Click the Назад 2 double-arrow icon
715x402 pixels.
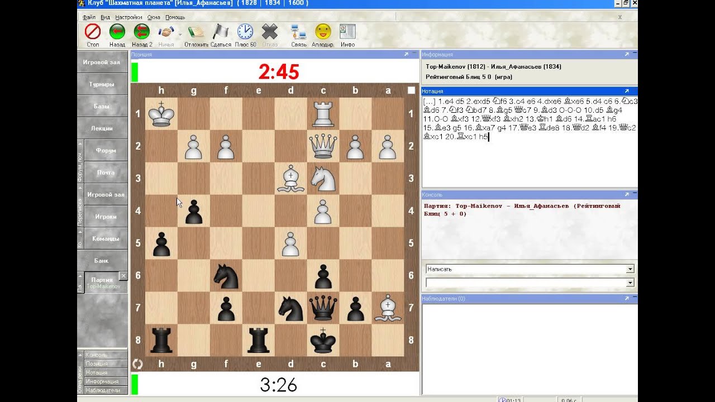pyautogui.click(x=142, y=31)
